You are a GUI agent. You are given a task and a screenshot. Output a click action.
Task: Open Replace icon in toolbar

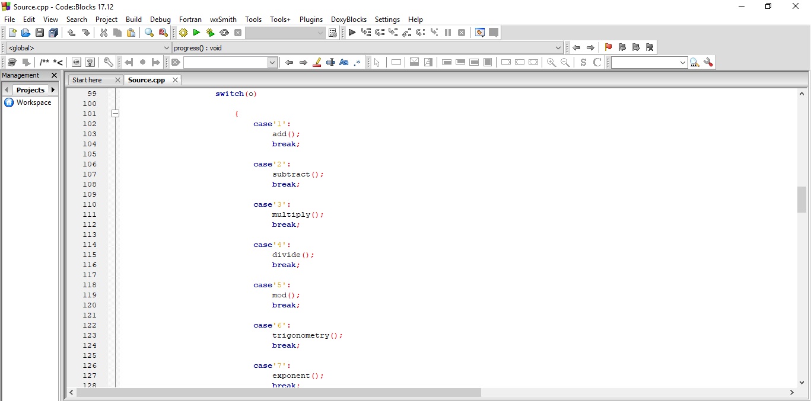pyautogui.click(x=163, y=33)
